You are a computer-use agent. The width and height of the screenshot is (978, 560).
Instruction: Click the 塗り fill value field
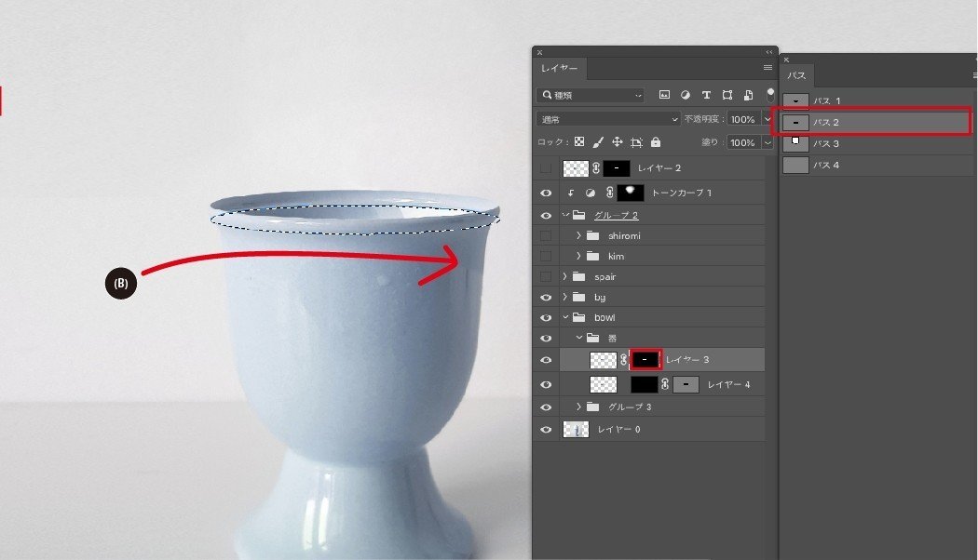point(743,142)
